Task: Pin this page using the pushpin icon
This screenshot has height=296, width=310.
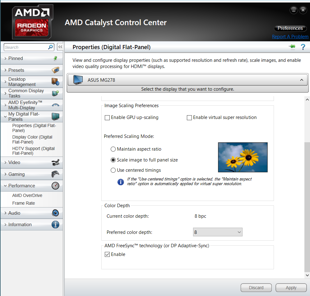Action: (292, 47)
